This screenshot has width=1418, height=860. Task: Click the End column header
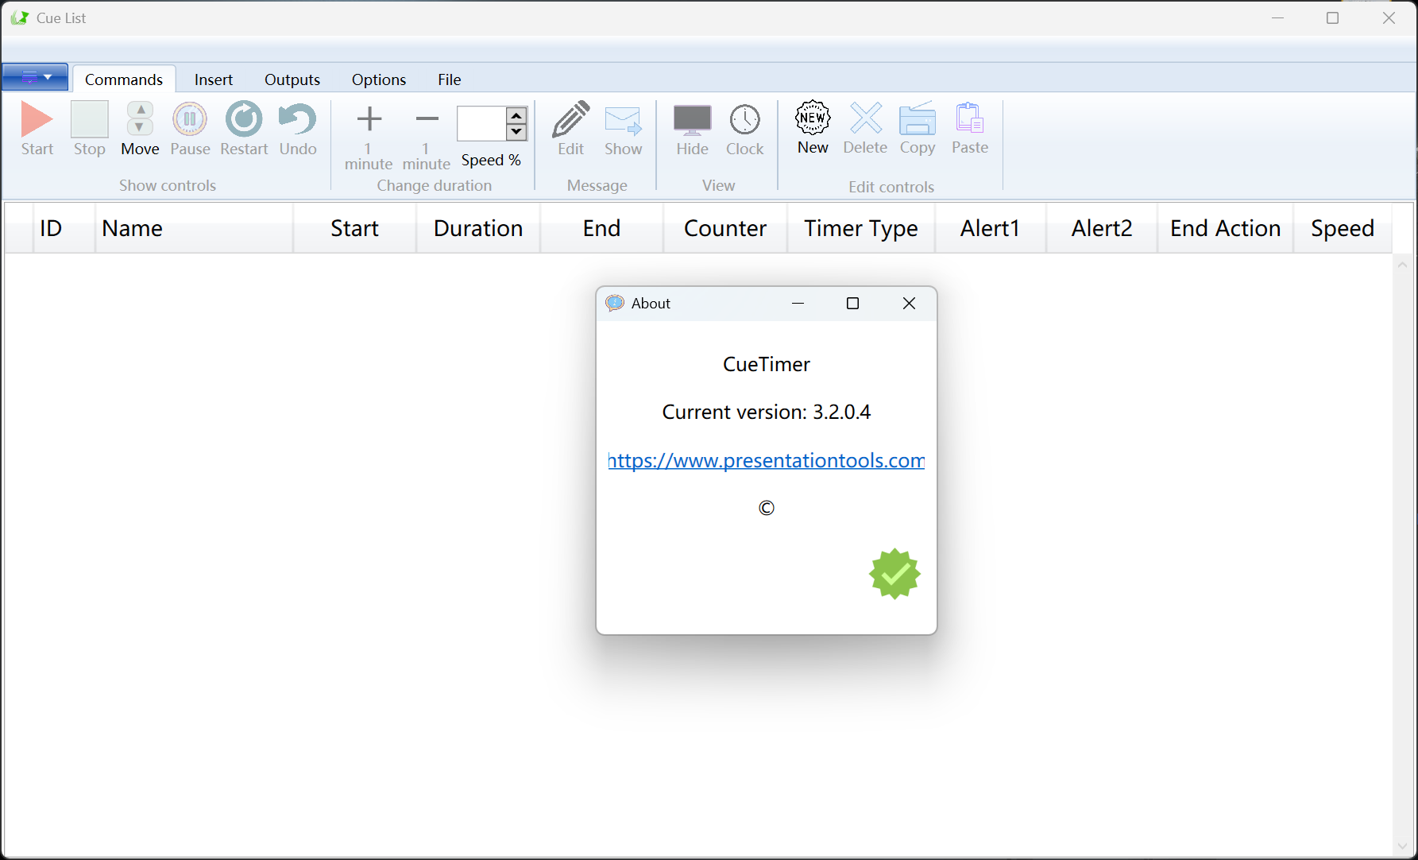(601, 228)
